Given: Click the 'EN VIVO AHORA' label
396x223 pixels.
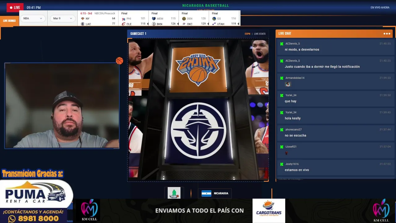Looking at the screenshot, I should [380, 7].
